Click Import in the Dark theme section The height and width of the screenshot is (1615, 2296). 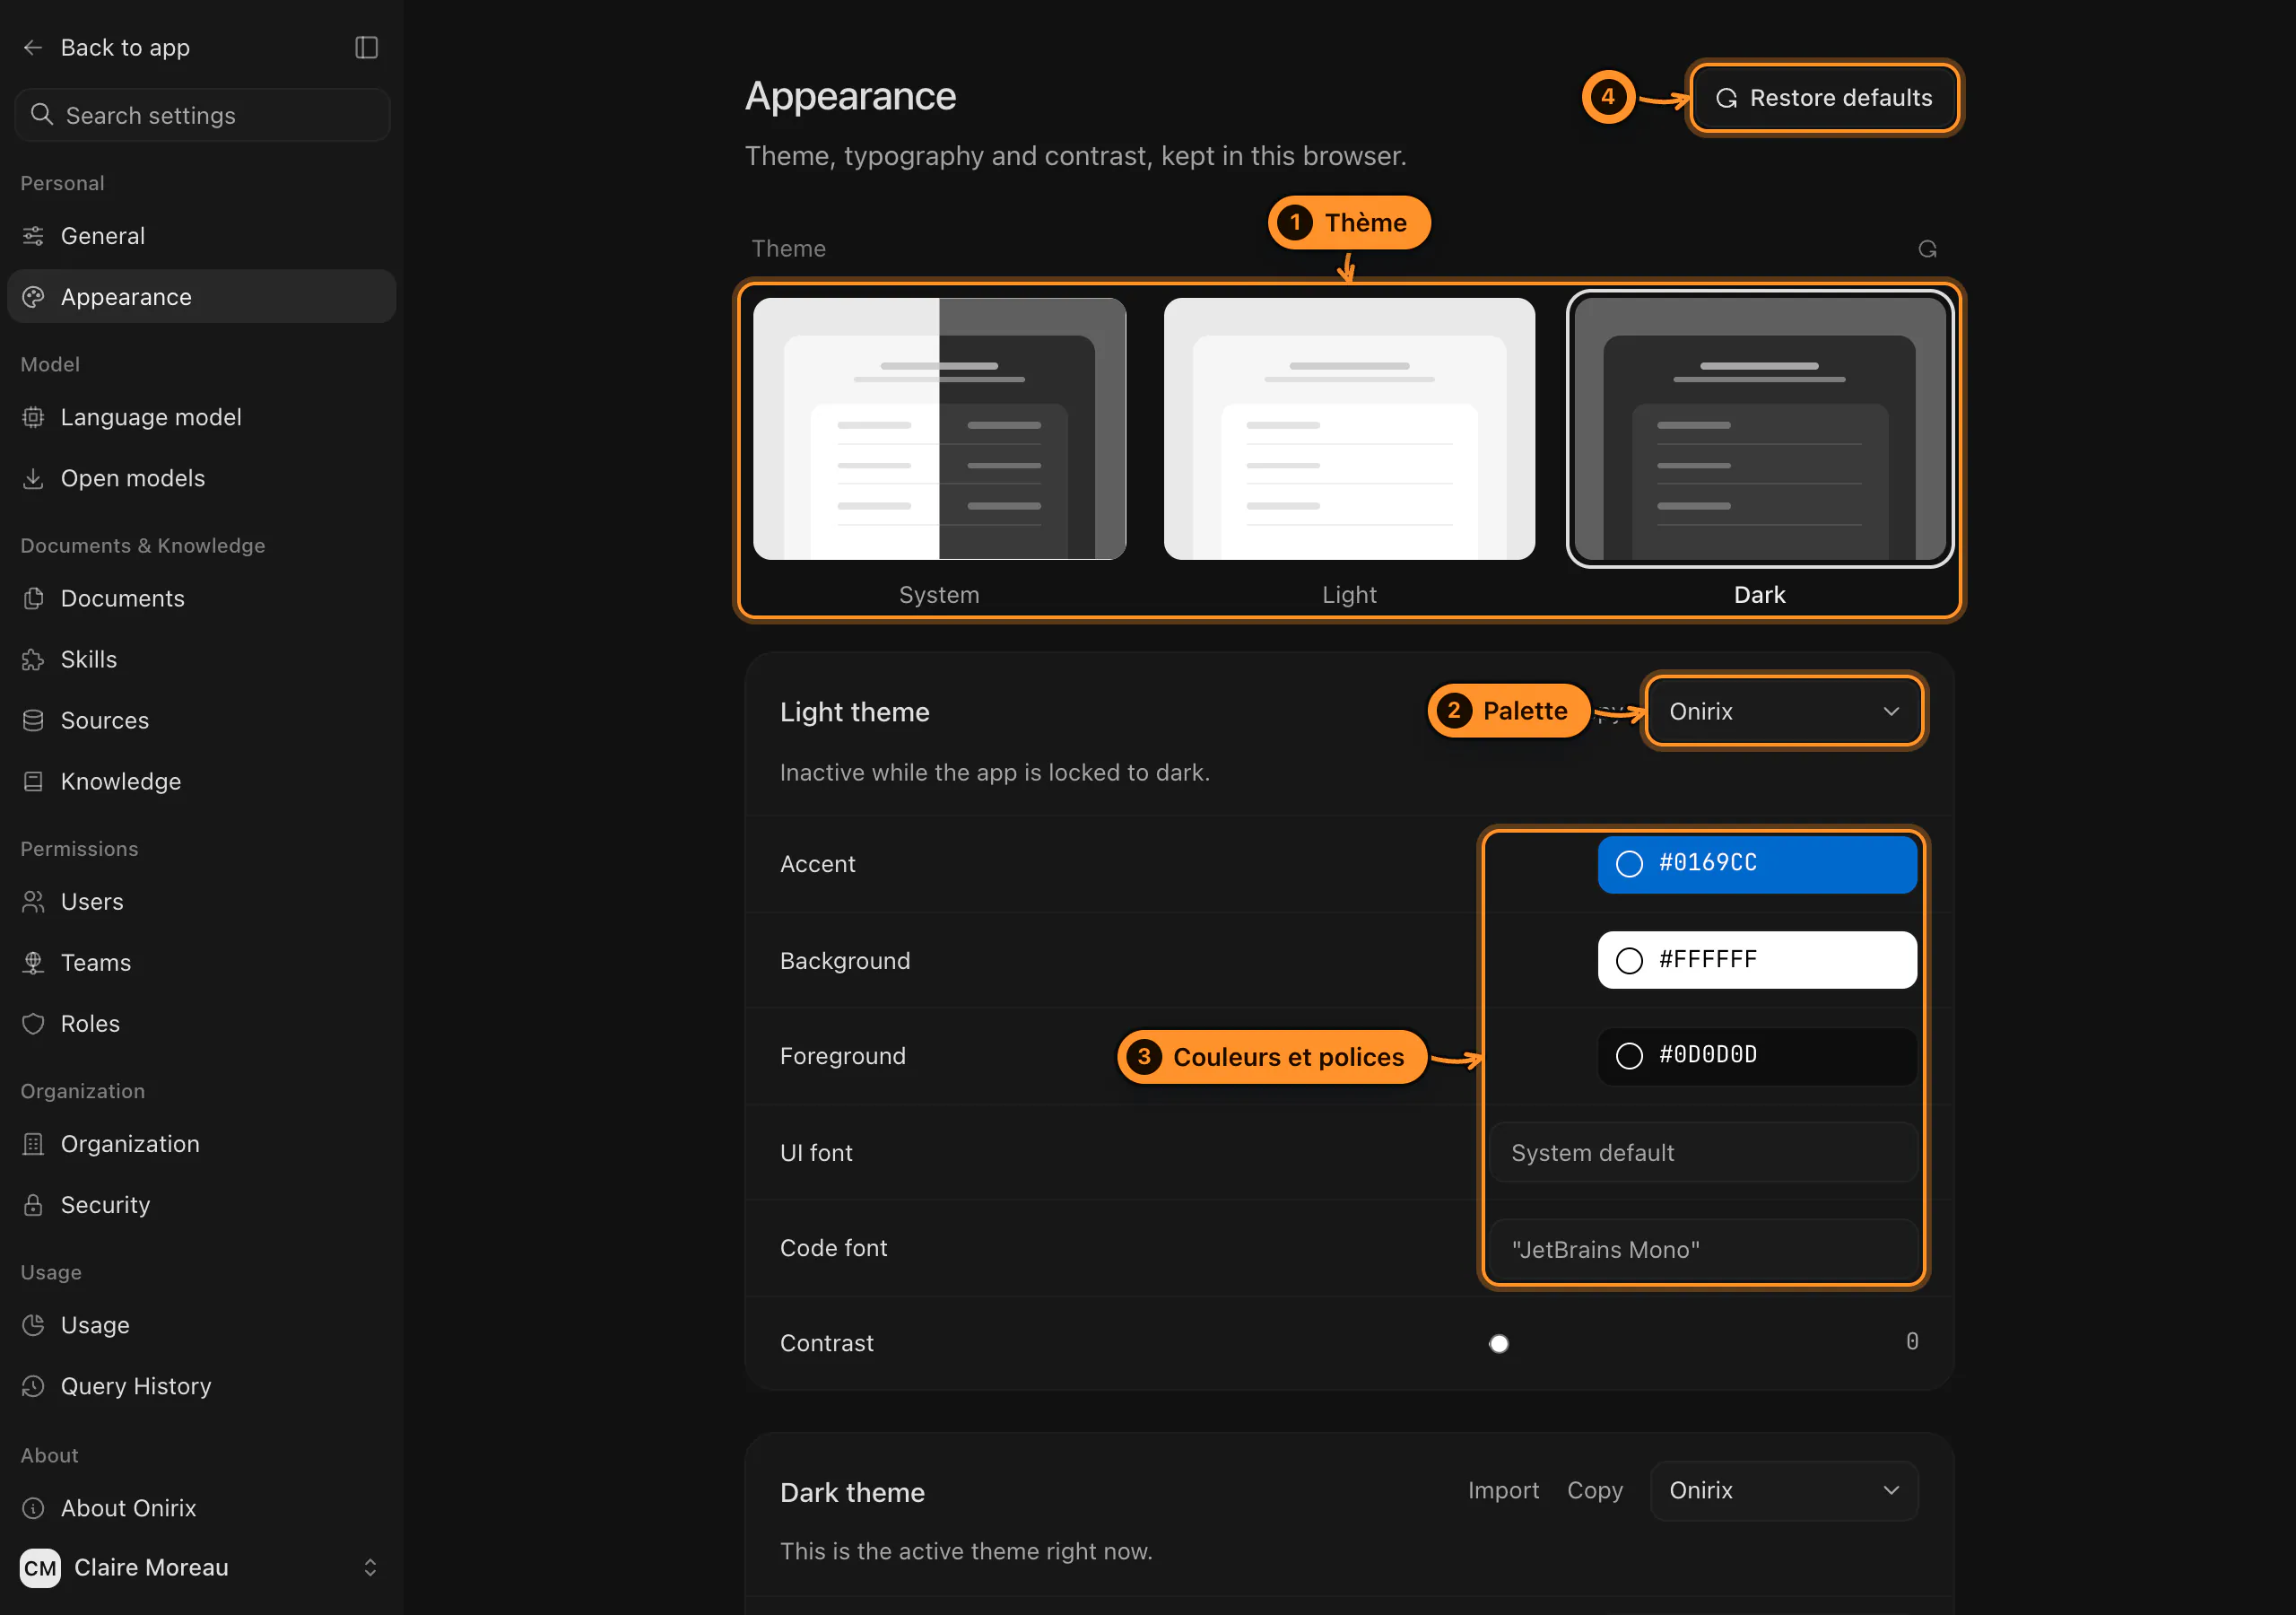coord(1503,1490)
